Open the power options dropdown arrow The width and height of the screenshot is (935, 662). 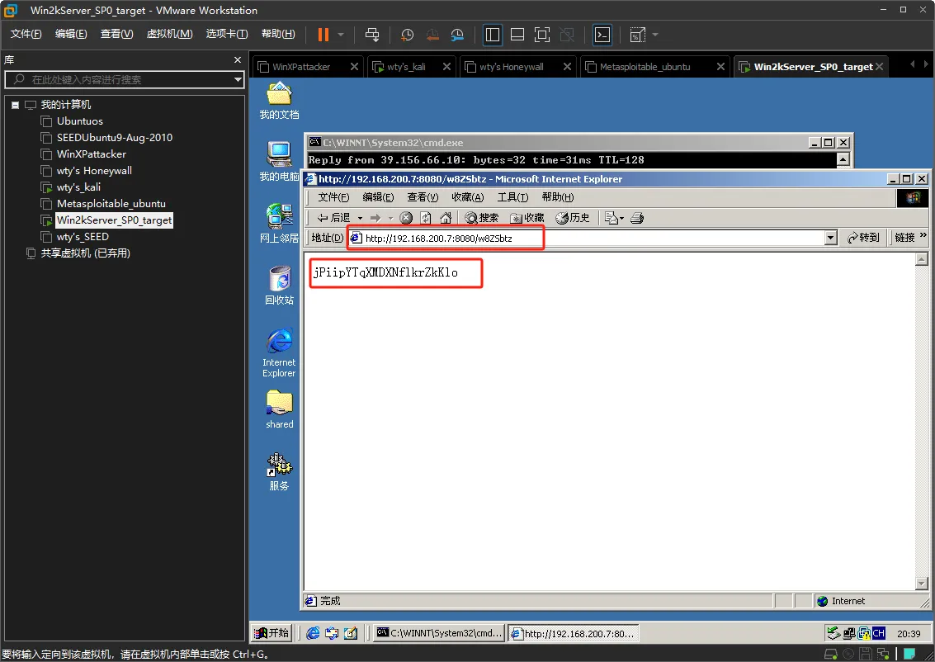click(341, 35)
